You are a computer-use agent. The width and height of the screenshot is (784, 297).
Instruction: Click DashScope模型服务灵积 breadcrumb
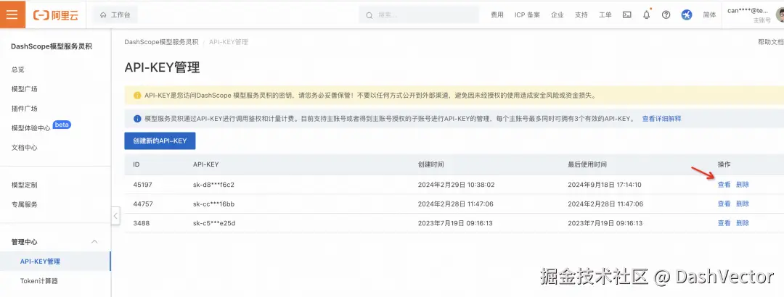[x=161, y=42]
